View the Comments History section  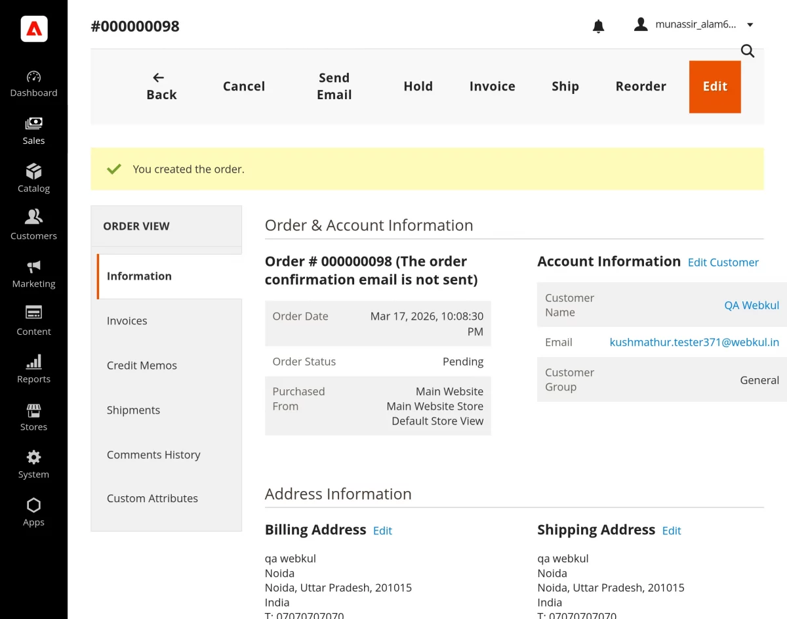[x=153, y=454]
